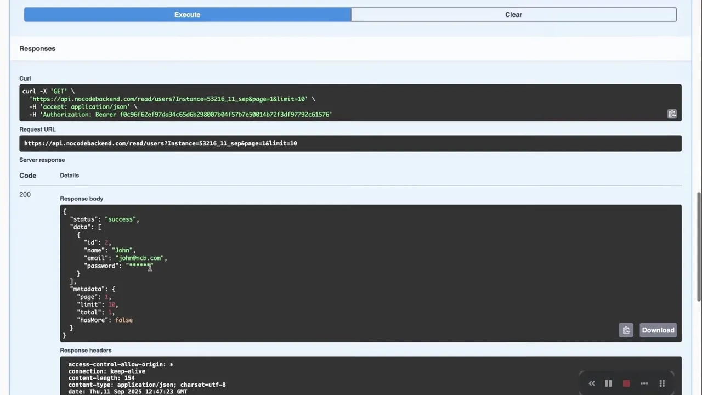Stop the recording with red square
Screen dimensions: 702x395
point(626,383)
